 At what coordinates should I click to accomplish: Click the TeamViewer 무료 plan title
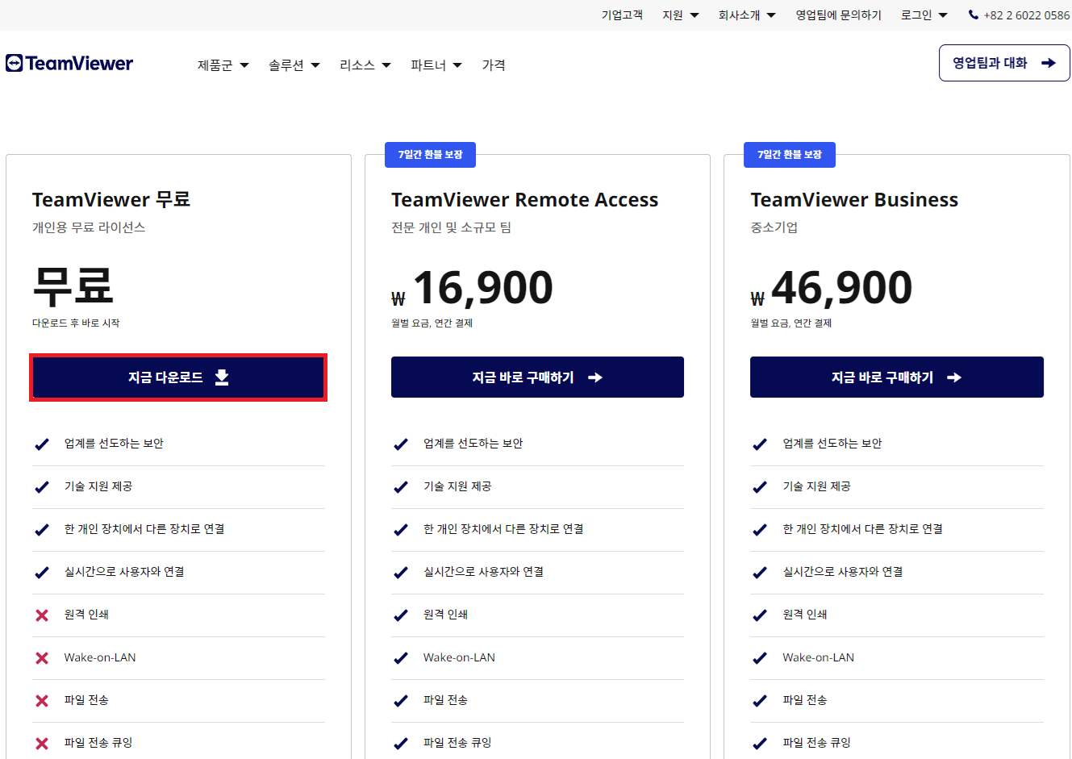[x=111, y=200]
